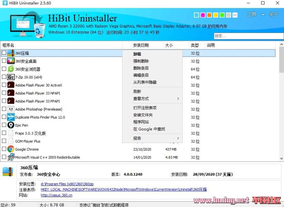Click the Microsoft Visual C++ 2005 installer icon
Image resolution: width=284 pixels, height=207 pixels.
[11, 157]
